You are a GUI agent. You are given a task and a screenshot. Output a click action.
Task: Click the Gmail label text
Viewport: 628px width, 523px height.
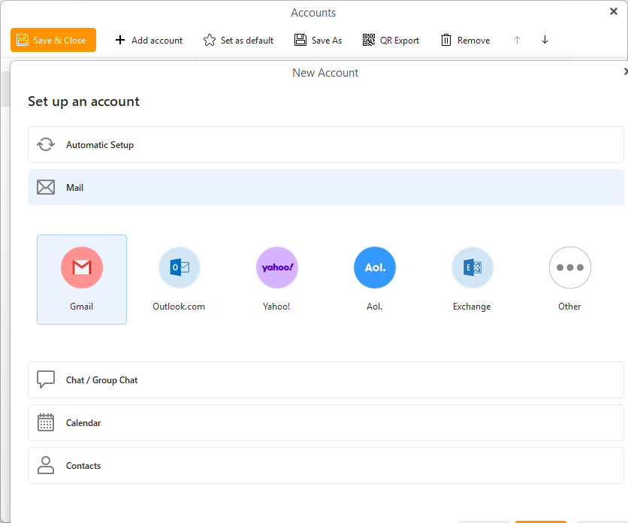pos(82,307)
